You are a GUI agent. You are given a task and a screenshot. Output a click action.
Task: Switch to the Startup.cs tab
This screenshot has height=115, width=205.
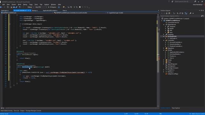(35, 11)
